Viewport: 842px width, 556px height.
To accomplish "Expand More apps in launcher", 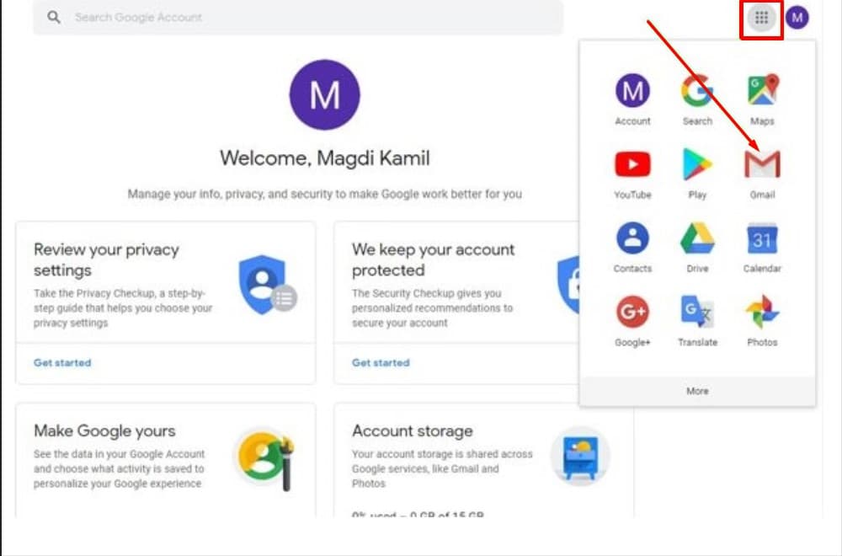I will point(697,391).
